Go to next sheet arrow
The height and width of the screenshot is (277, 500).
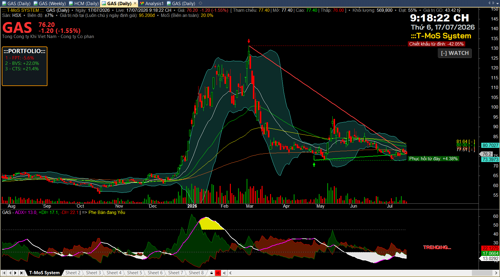point(16,273)
